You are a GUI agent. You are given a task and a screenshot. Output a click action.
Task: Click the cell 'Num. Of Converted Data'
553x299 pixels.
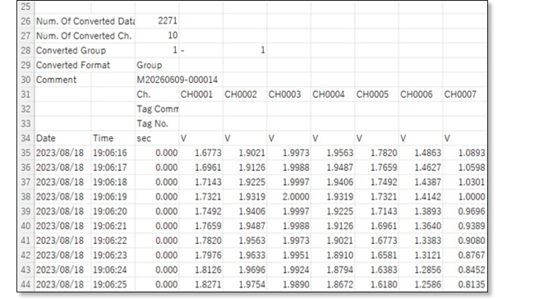point(85,21)
